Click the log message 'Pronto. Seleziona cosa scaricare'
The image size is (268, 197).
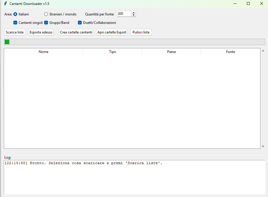coord(83,163)
